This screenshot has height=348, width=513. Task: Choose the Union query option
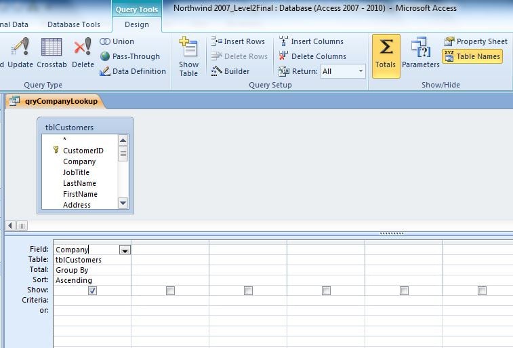coord(117,41)
